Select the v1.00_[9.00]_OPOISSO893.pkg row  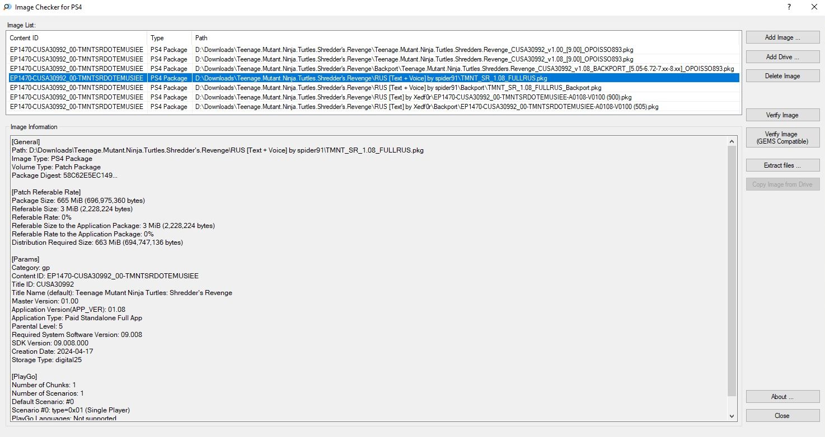pos(373,50)
